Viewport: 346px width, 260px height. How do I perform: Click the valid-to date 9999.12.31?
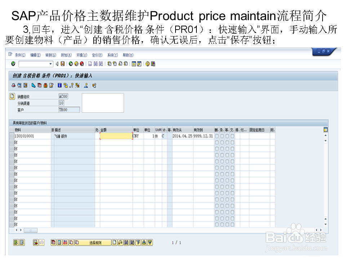point(203,136)
